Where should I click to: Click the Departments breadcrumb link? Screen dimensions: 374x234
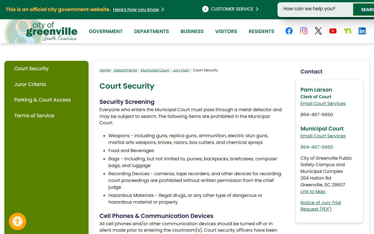point(125,70)
